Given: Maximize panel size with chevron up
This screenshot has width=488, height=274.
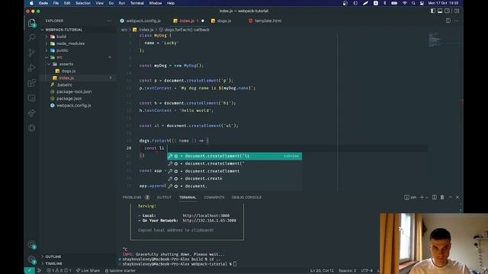Looking at the screenshot, I should (x=450, y=197).
